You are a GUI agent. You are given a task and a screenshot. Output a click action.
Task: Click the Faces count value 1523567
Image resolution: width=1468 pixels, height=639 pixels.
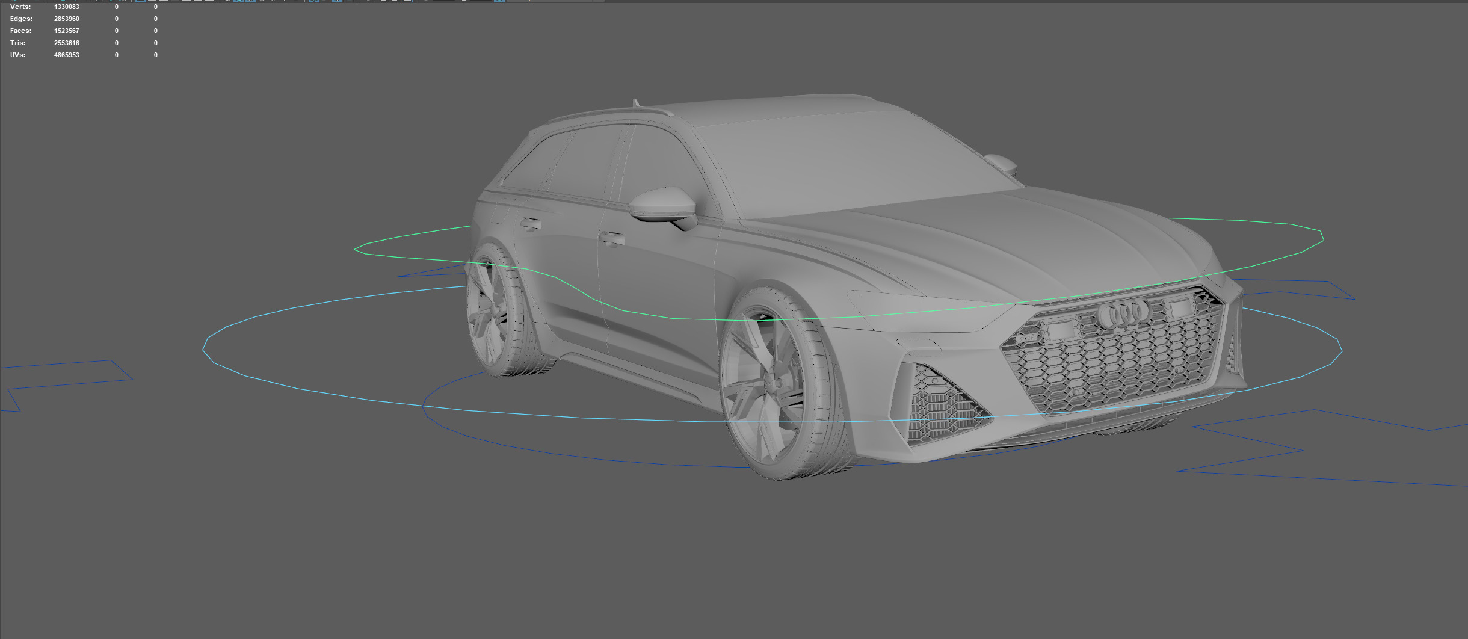pyautogui.click(x=67, y=31)
